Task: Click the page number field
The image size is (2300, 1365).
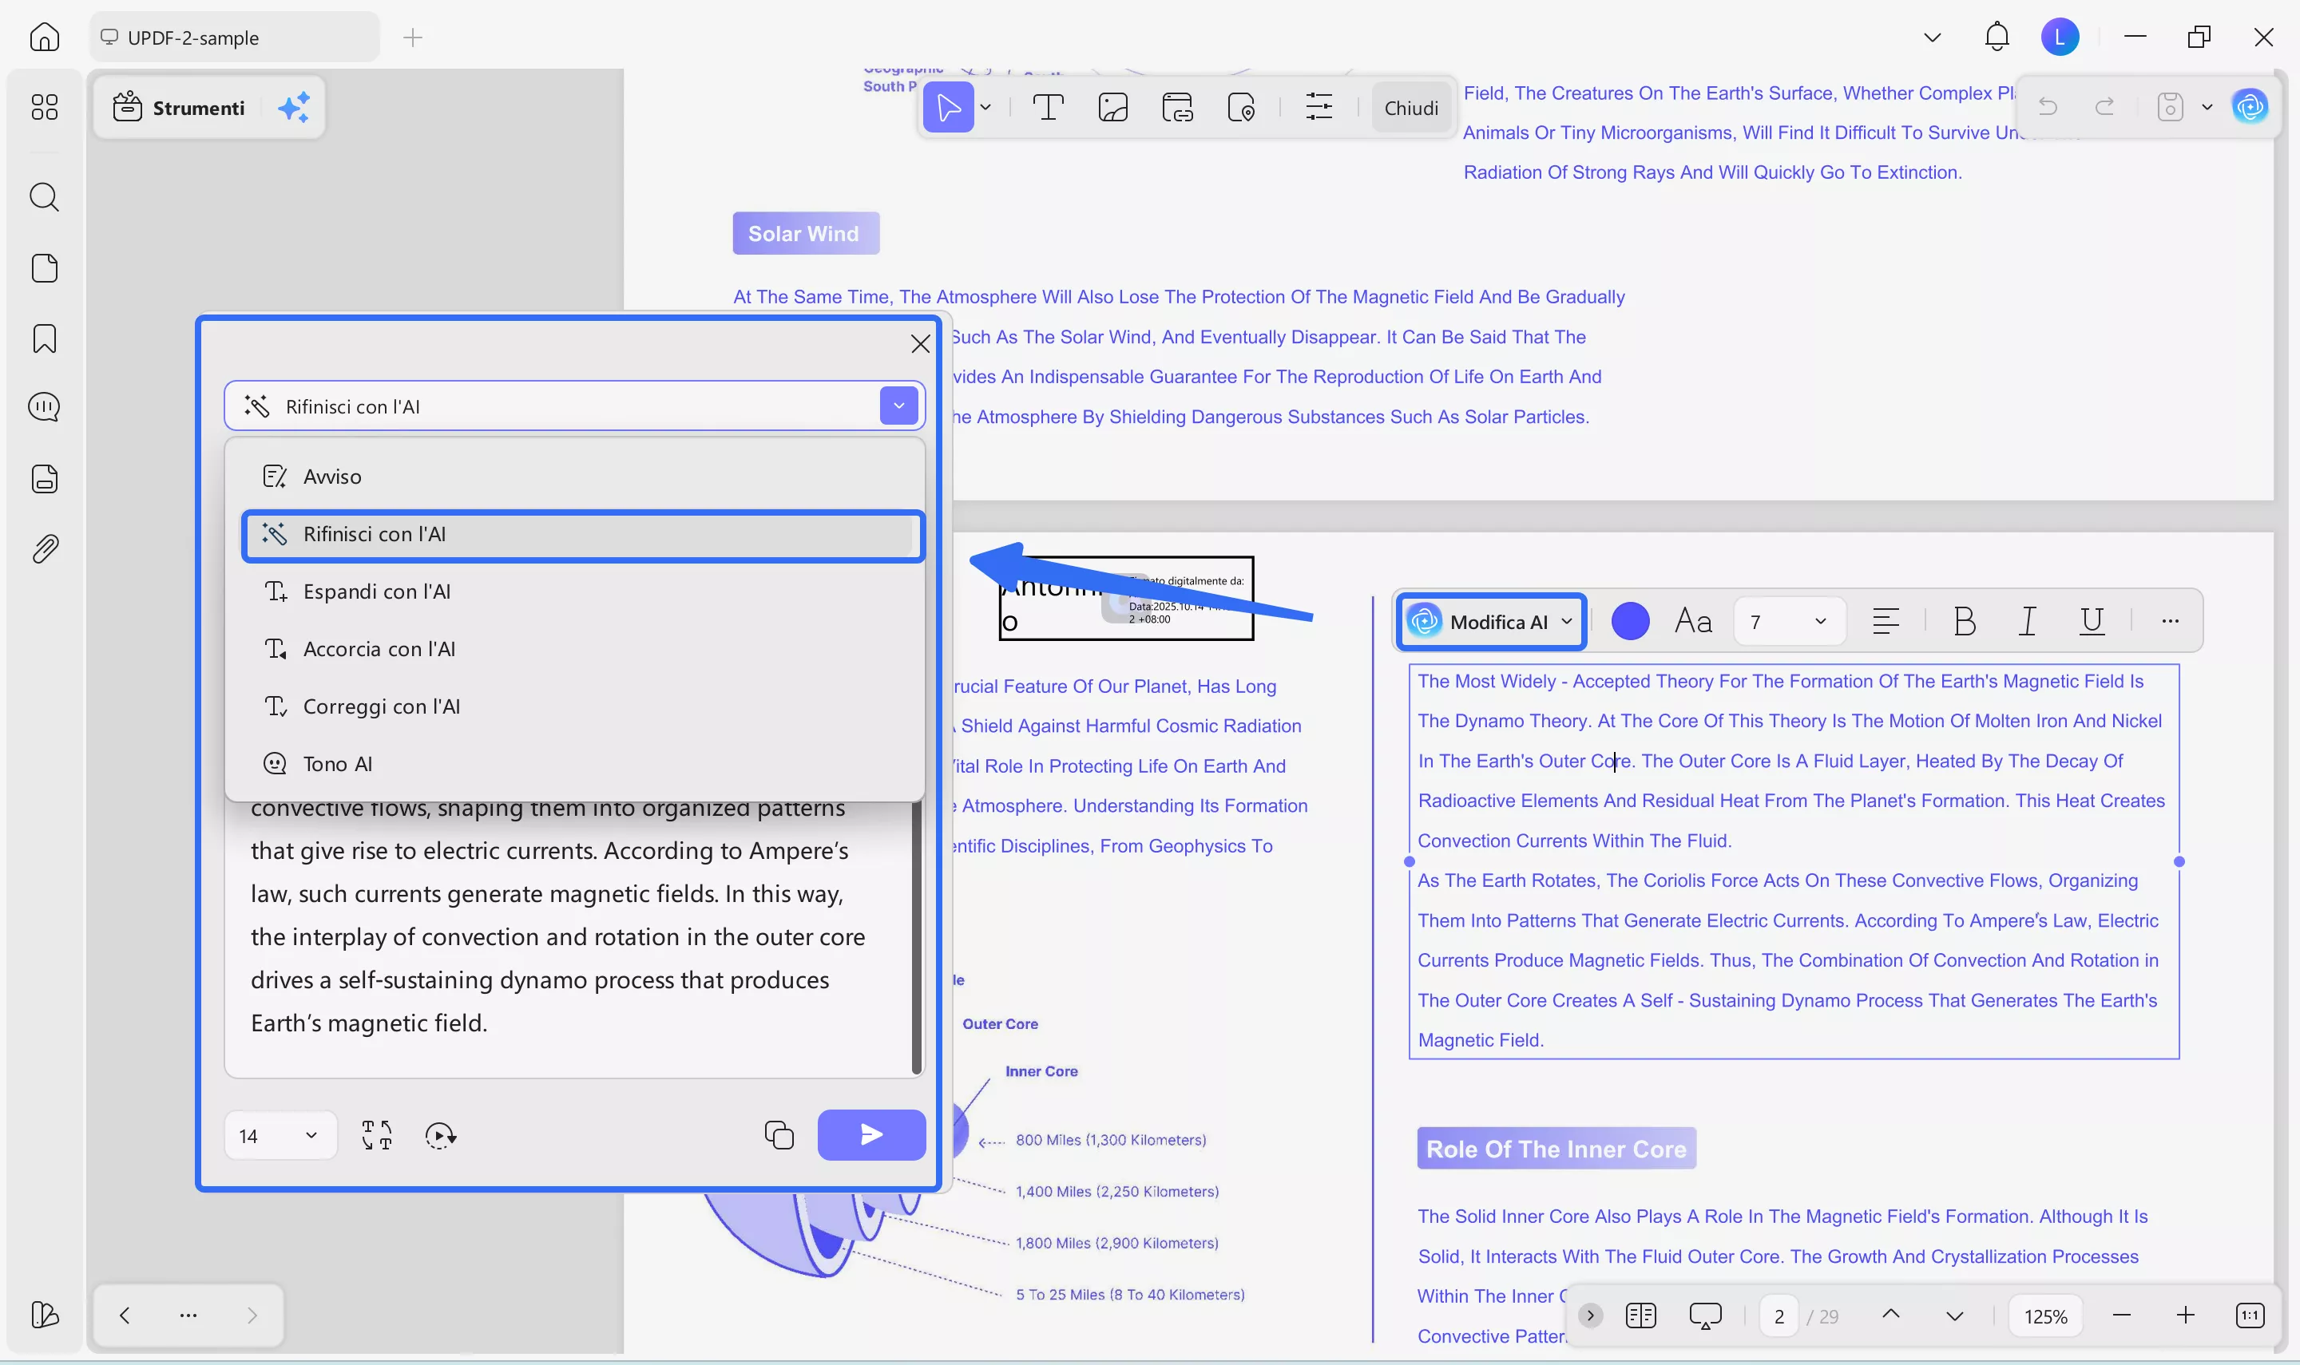Action: [1778, 1316]
